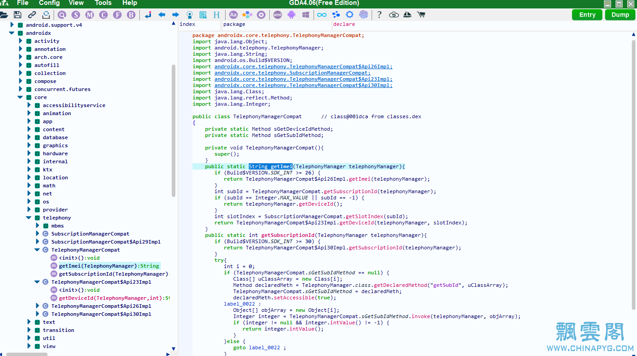Click the chain link toolbar icon
This screenshot has height=356, width=637.
(32, 15)
